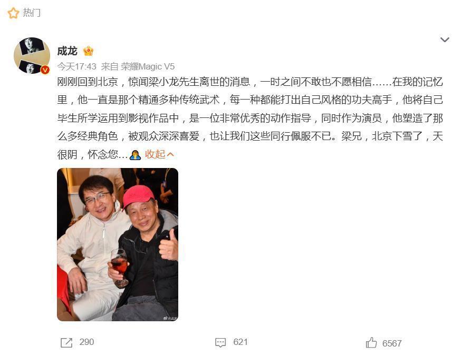Click the gold crown membership icon
The height and width of the screenshot is (356, 462).
[x=89, y=51]
